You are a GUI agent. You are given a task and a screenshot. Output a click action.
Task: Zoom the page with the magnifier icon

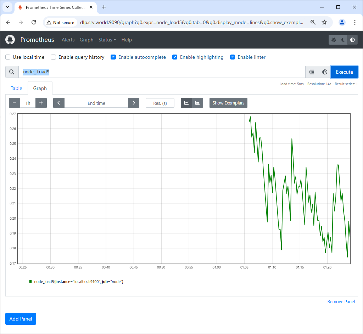click(x=313, y=22)
